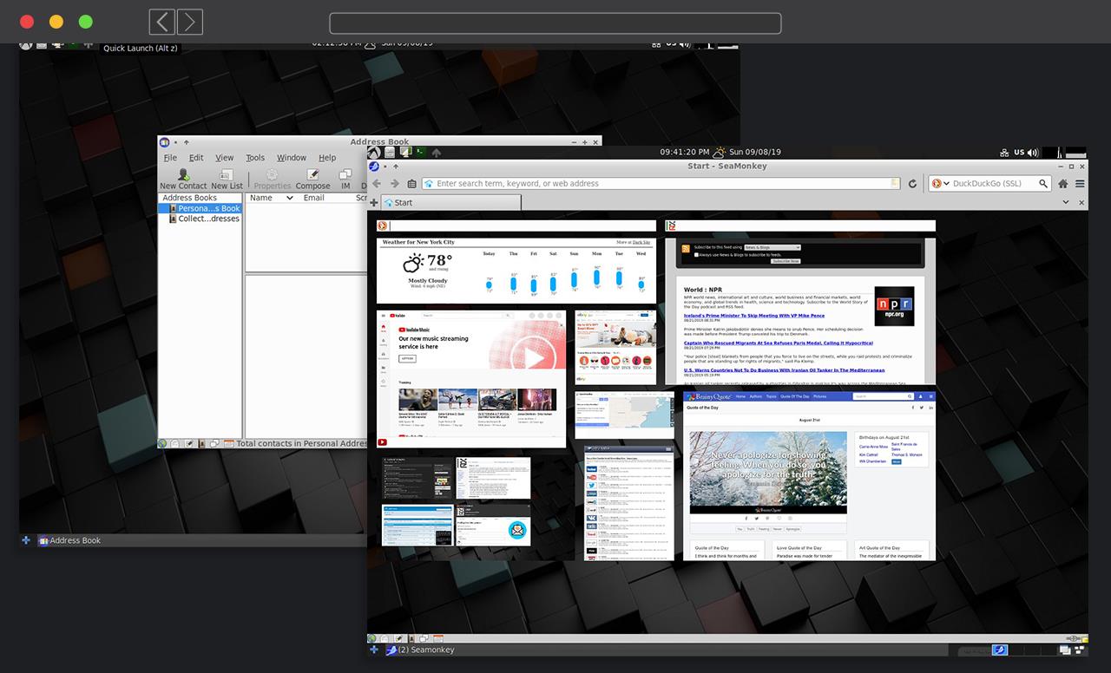Click the SeaMonkey reload page icon

912,184
